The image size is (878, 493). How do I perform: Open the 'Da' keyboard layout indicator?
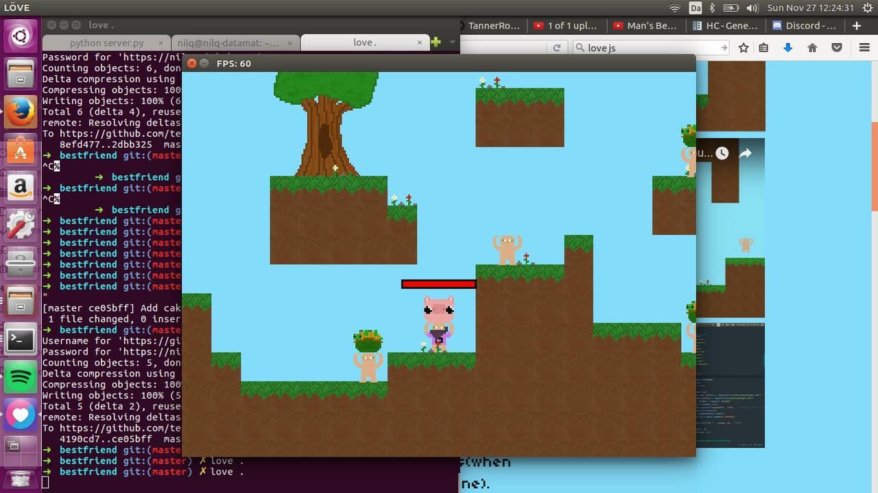pos(695,8)
